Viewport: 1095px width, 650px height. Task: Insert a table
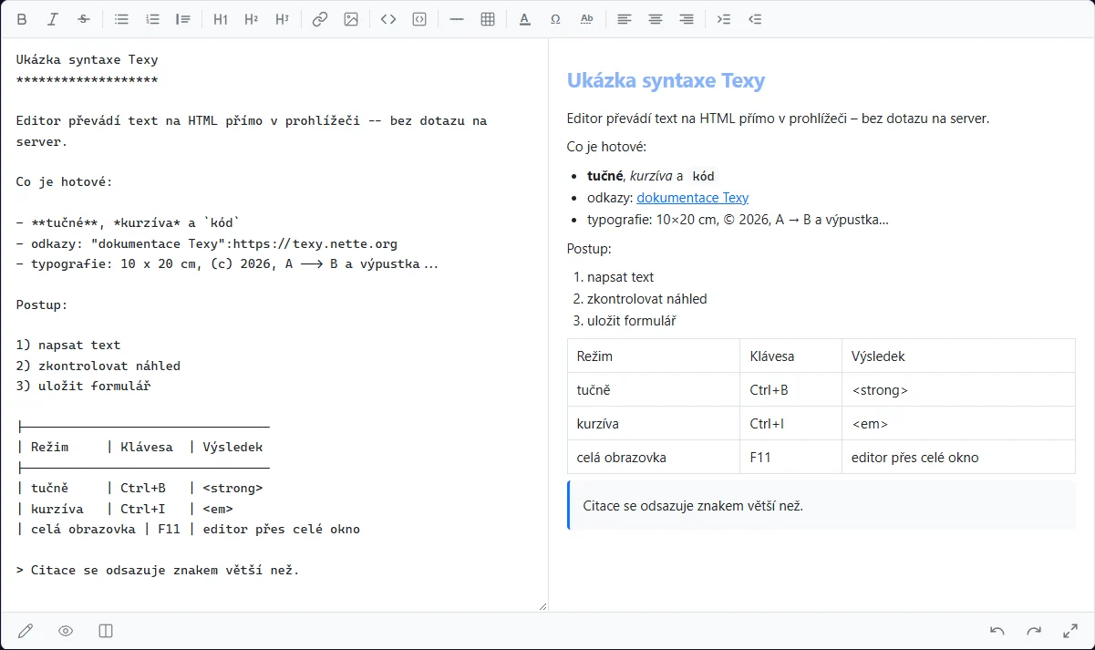(488, 19)
